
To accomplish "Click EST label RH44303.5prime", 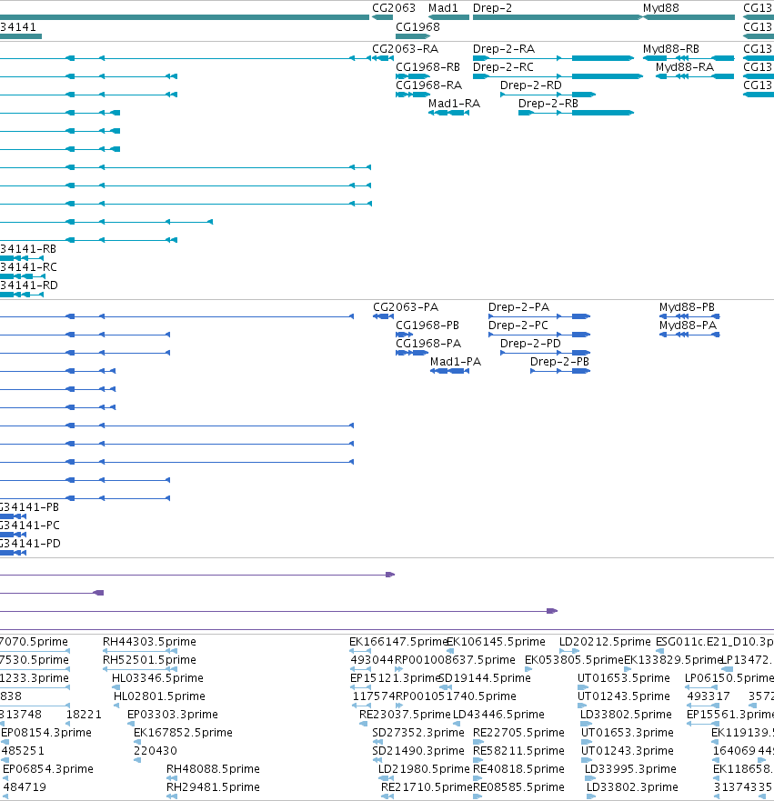I will pos(149,642).
